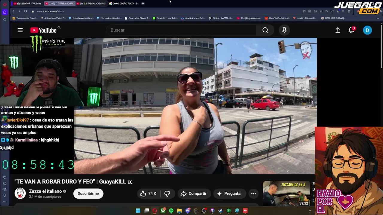Open a new browser tab
This screenshot has width=383, height=215.
(143, 4)
